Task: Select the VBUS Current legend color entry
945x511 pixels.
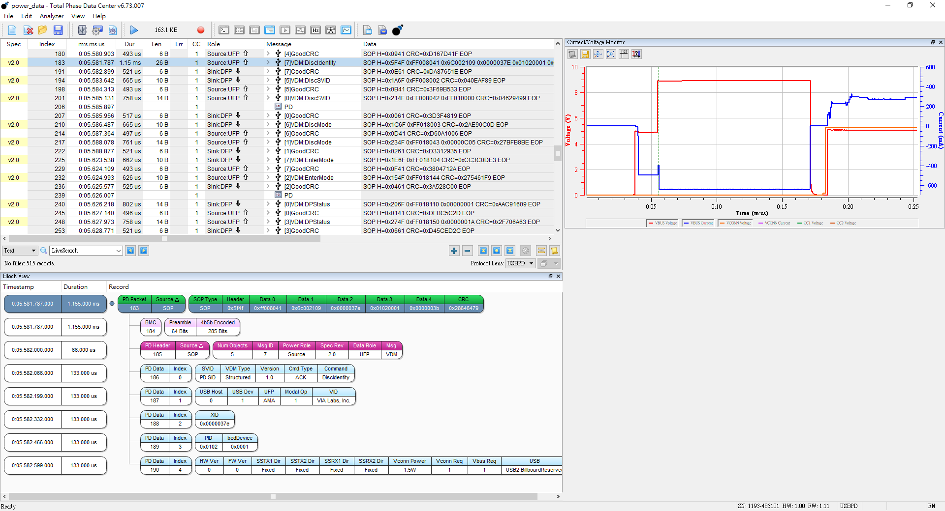Action: pyautogui.click(x=698, y=223)
